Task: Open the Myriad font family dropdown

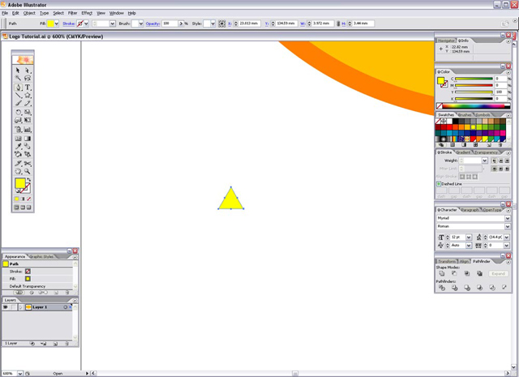Action: click(507, 218)
